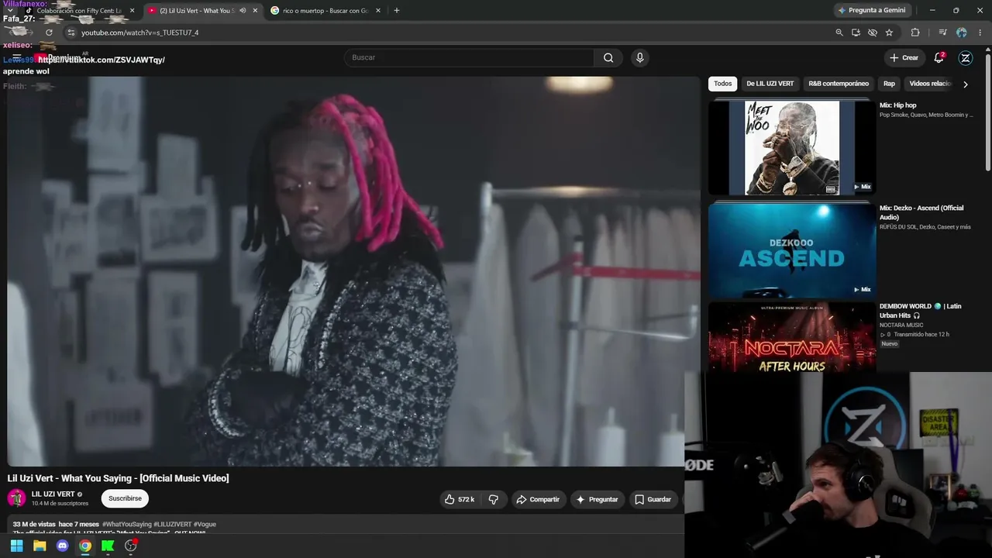Screen dimensions: 992x558
Task: Click the Pregunta a Gemini button
Action: (x=871, y=11)
